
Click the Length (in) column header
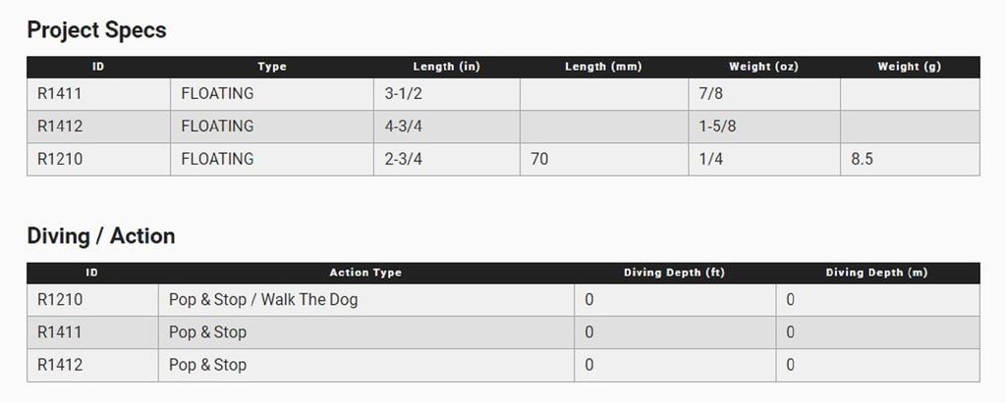(x=446, y=67)
